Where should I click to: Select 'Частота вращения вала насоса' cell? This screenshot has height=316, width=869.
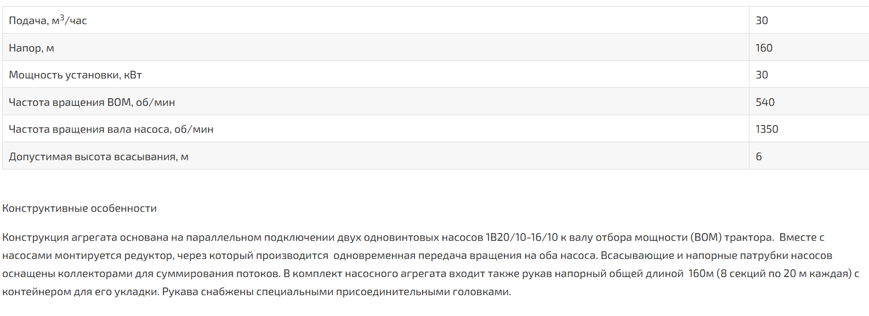pyautogui.click(x=376, y=128)
